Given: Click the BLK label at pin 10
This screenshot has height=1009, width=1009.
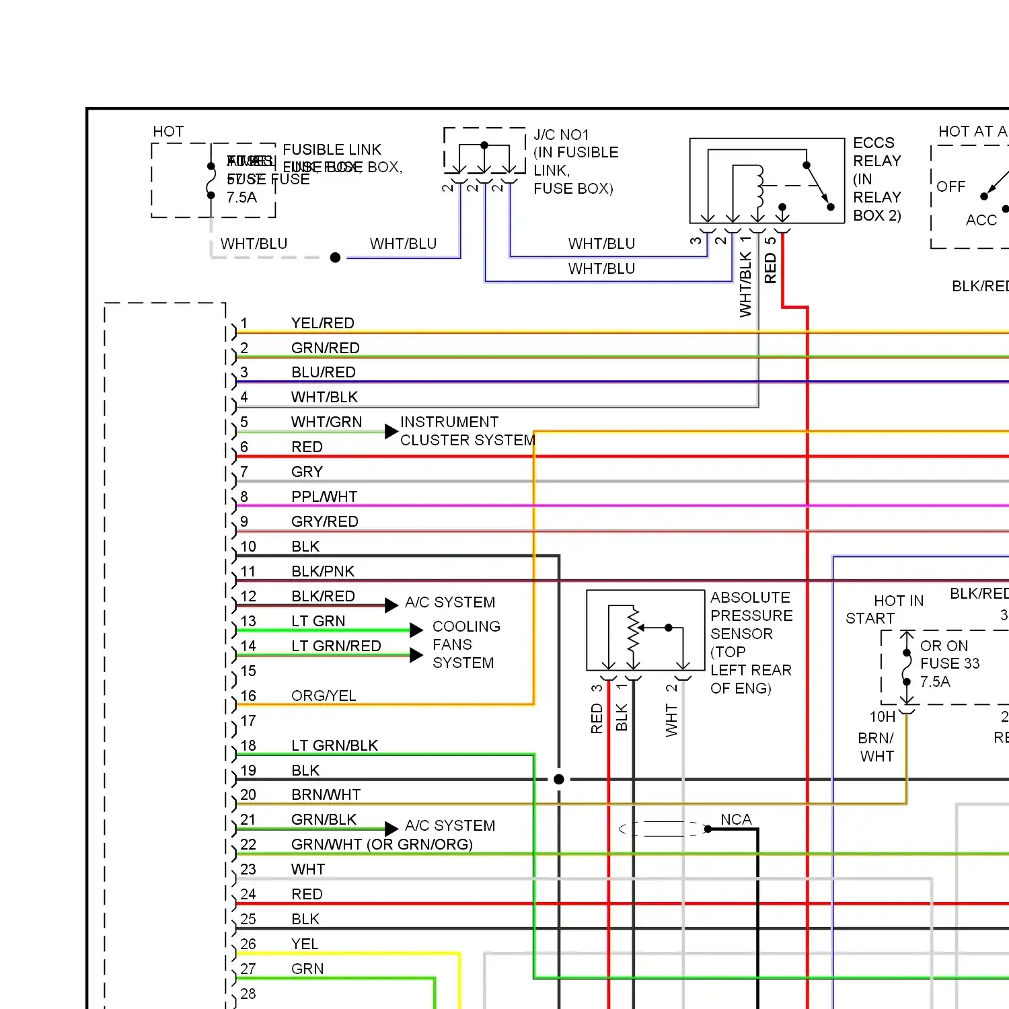Looking at the screenshot, I should coord(305,546).
